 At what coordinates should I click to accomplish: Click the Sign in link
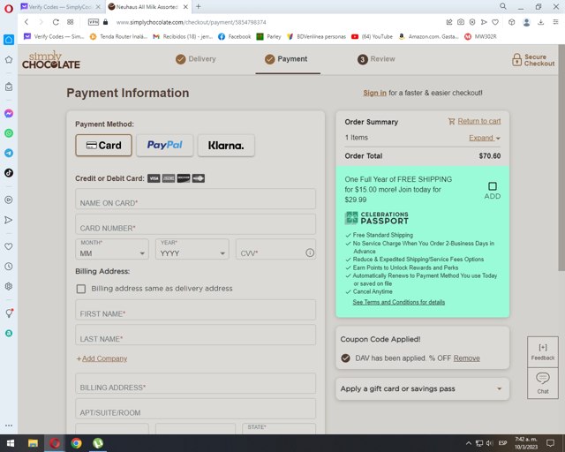click(x=374, y=93)
